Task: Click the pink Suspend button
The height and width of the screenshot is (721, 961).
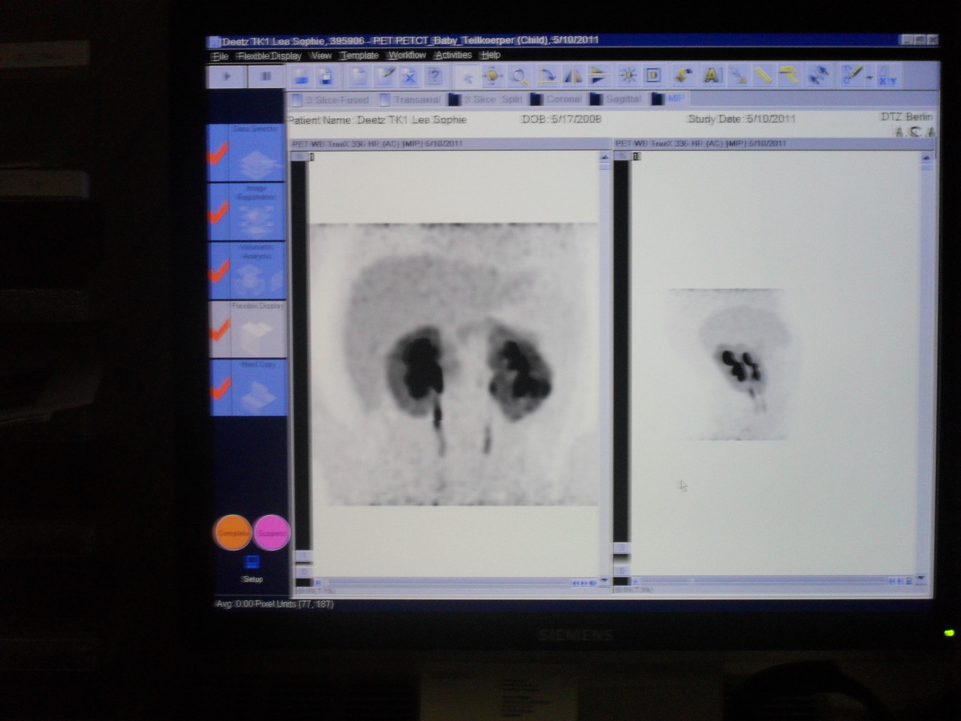Action: 271,533
